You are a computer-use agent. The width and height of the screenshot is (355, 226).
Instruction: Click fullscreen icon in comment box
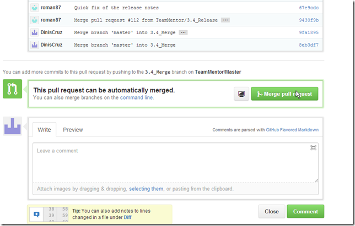click(313, 147)
